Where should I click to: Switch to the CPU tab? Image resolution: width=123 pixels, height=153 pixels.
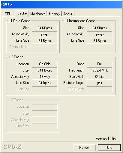(8, 14)
